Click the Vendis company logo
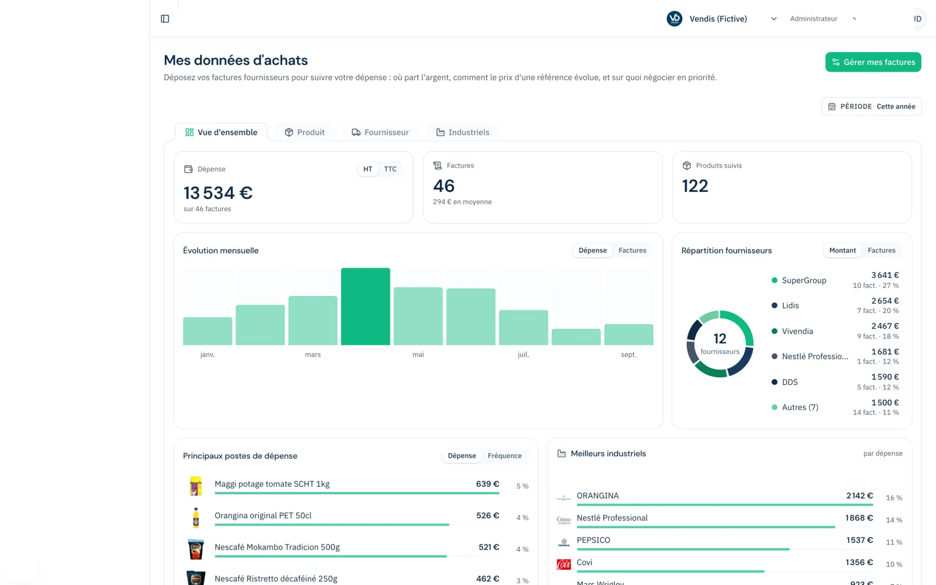This screenshot has width=936, height=585. point(674,19)
